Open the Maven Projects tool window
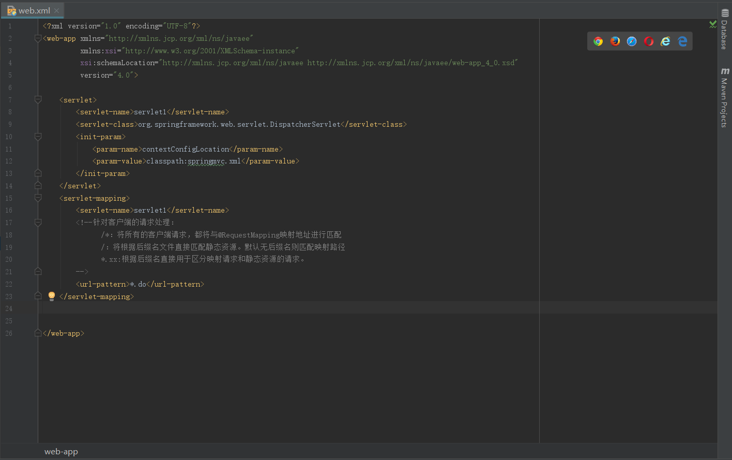 click(x=725, y=98)
